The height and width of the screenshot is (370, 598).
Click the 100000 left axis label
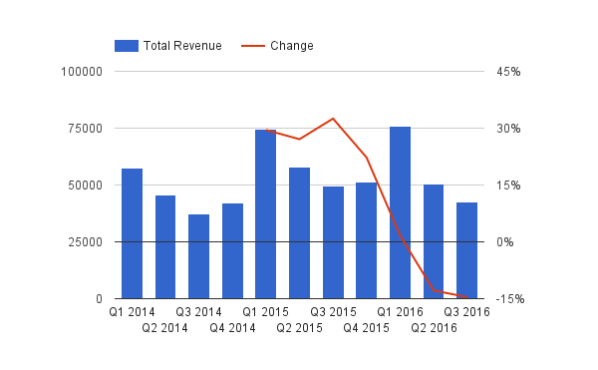pos(82,72)
